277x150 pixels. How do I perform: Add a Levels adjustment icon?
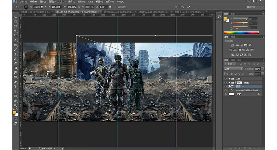point(237,45)
